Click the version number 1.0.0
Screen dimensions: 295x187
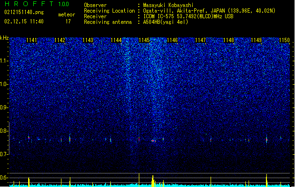[x=64, y=4]
